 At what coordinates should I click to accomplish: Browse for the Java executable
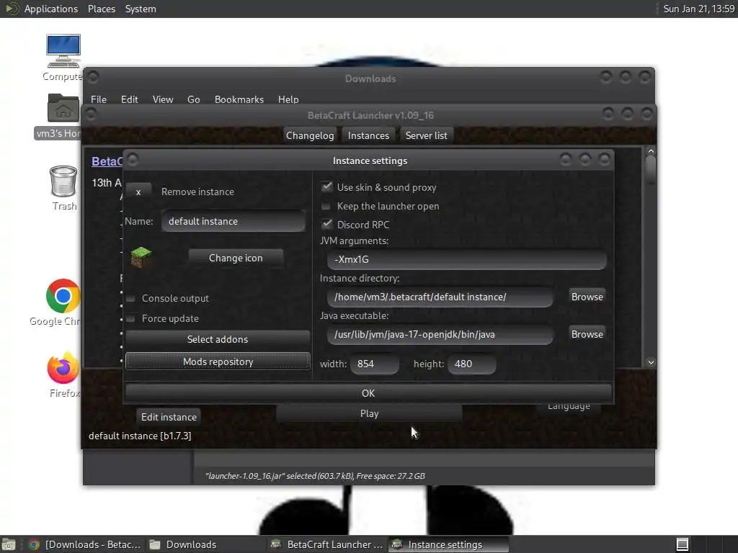coord(587,334)
